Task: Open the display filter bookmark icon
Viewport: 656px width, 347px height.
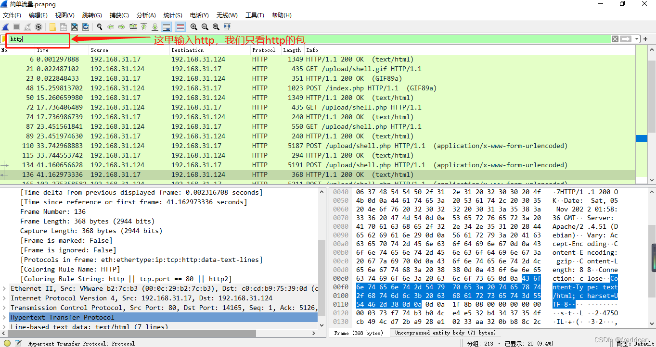Action: pyautogui.click(x=4, y=39)
